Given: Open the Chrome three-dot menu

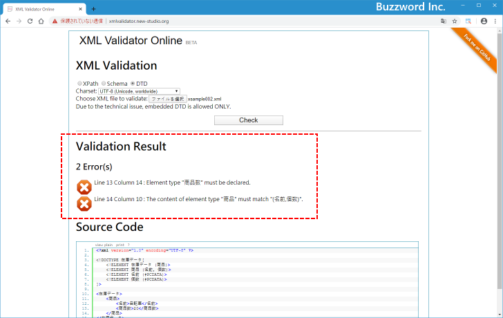Looking at the screenshot, I should point(495,21).
